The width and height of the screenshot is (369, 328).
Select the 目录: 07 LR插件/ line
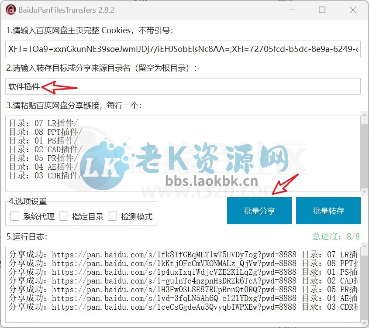(44, 123)
